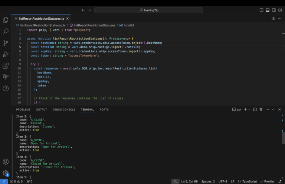This screenshot has width=285, height=184.
Task: Open the Accounts menu icon
Action: pyautogui.click(x=6, y=162)
